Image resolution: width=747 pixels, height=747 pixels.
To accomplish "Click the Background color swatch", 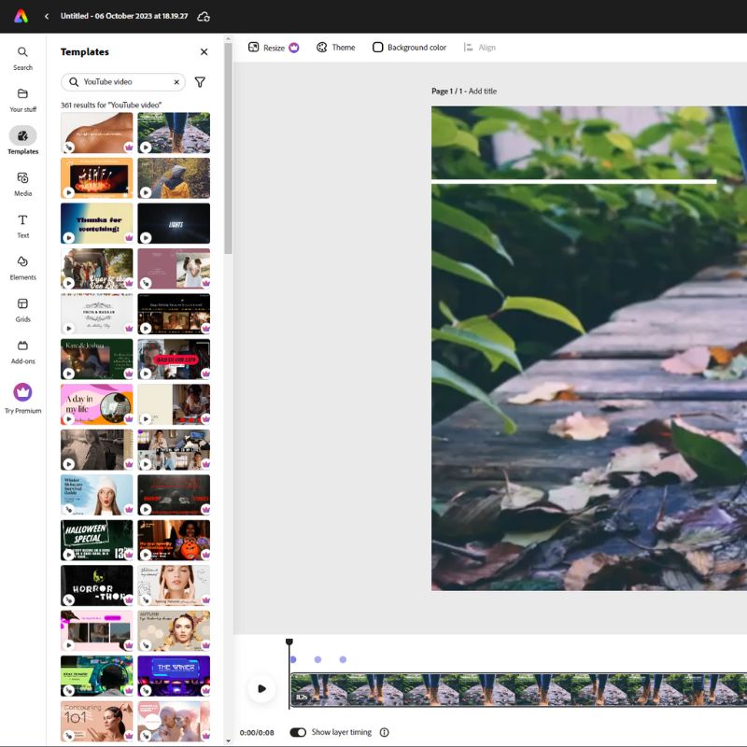I will (x=378, y=48).
